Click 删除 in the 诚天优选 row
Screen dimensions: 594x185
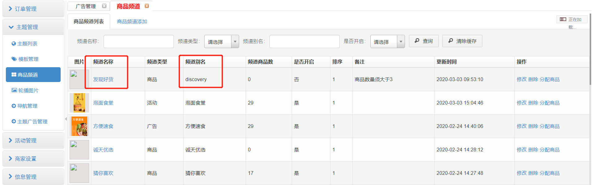pos(533,150)
